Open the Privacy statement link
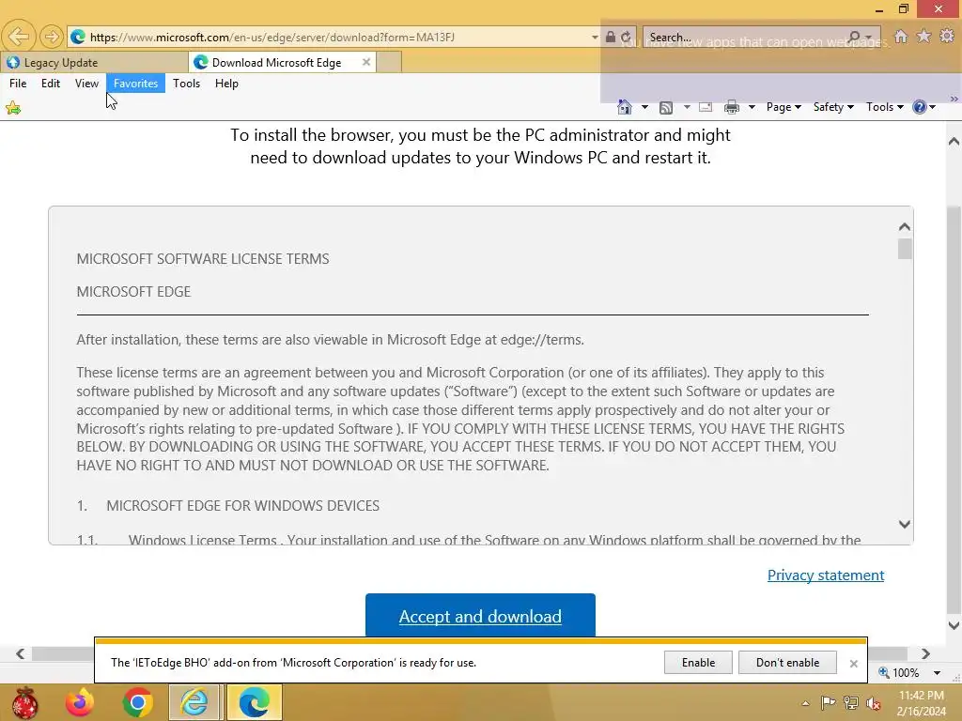The width and height of the screenshot is (962, 721). 826,575
